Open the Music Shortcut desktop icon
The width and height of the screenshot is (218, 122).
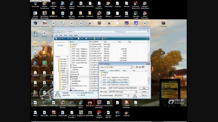point(63,5)
